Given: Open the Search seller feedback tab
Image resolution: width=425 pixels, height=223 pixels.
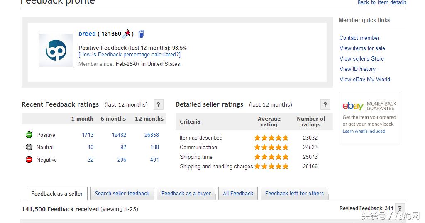Looking at the screenshot, I should pyautogui.click(x=122, y=194).
